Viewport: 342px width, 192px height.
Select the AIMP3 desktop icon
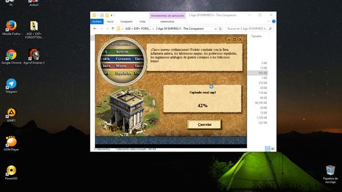[11, 115]
